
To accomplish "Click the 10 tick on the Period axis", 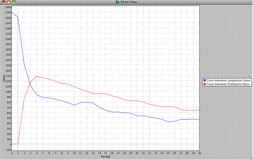I will pyautogui.click(x=74, y=153).
